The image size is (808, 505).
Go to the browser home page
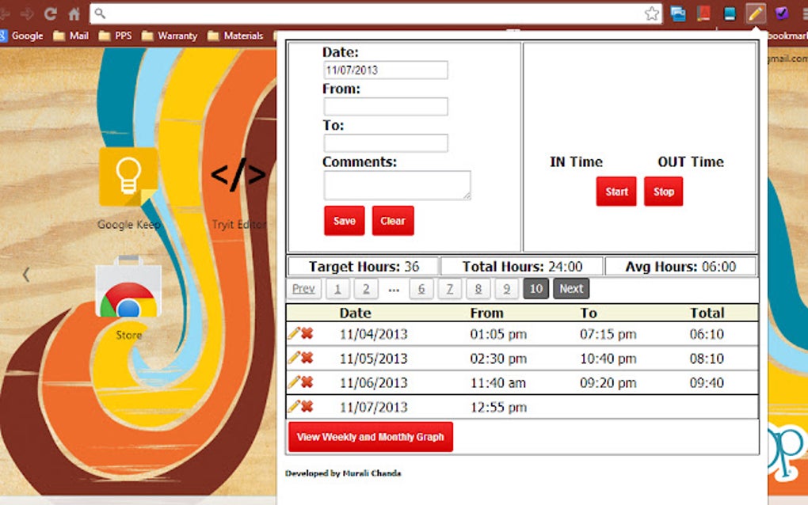pyautogui.click(x=74, y=13)
